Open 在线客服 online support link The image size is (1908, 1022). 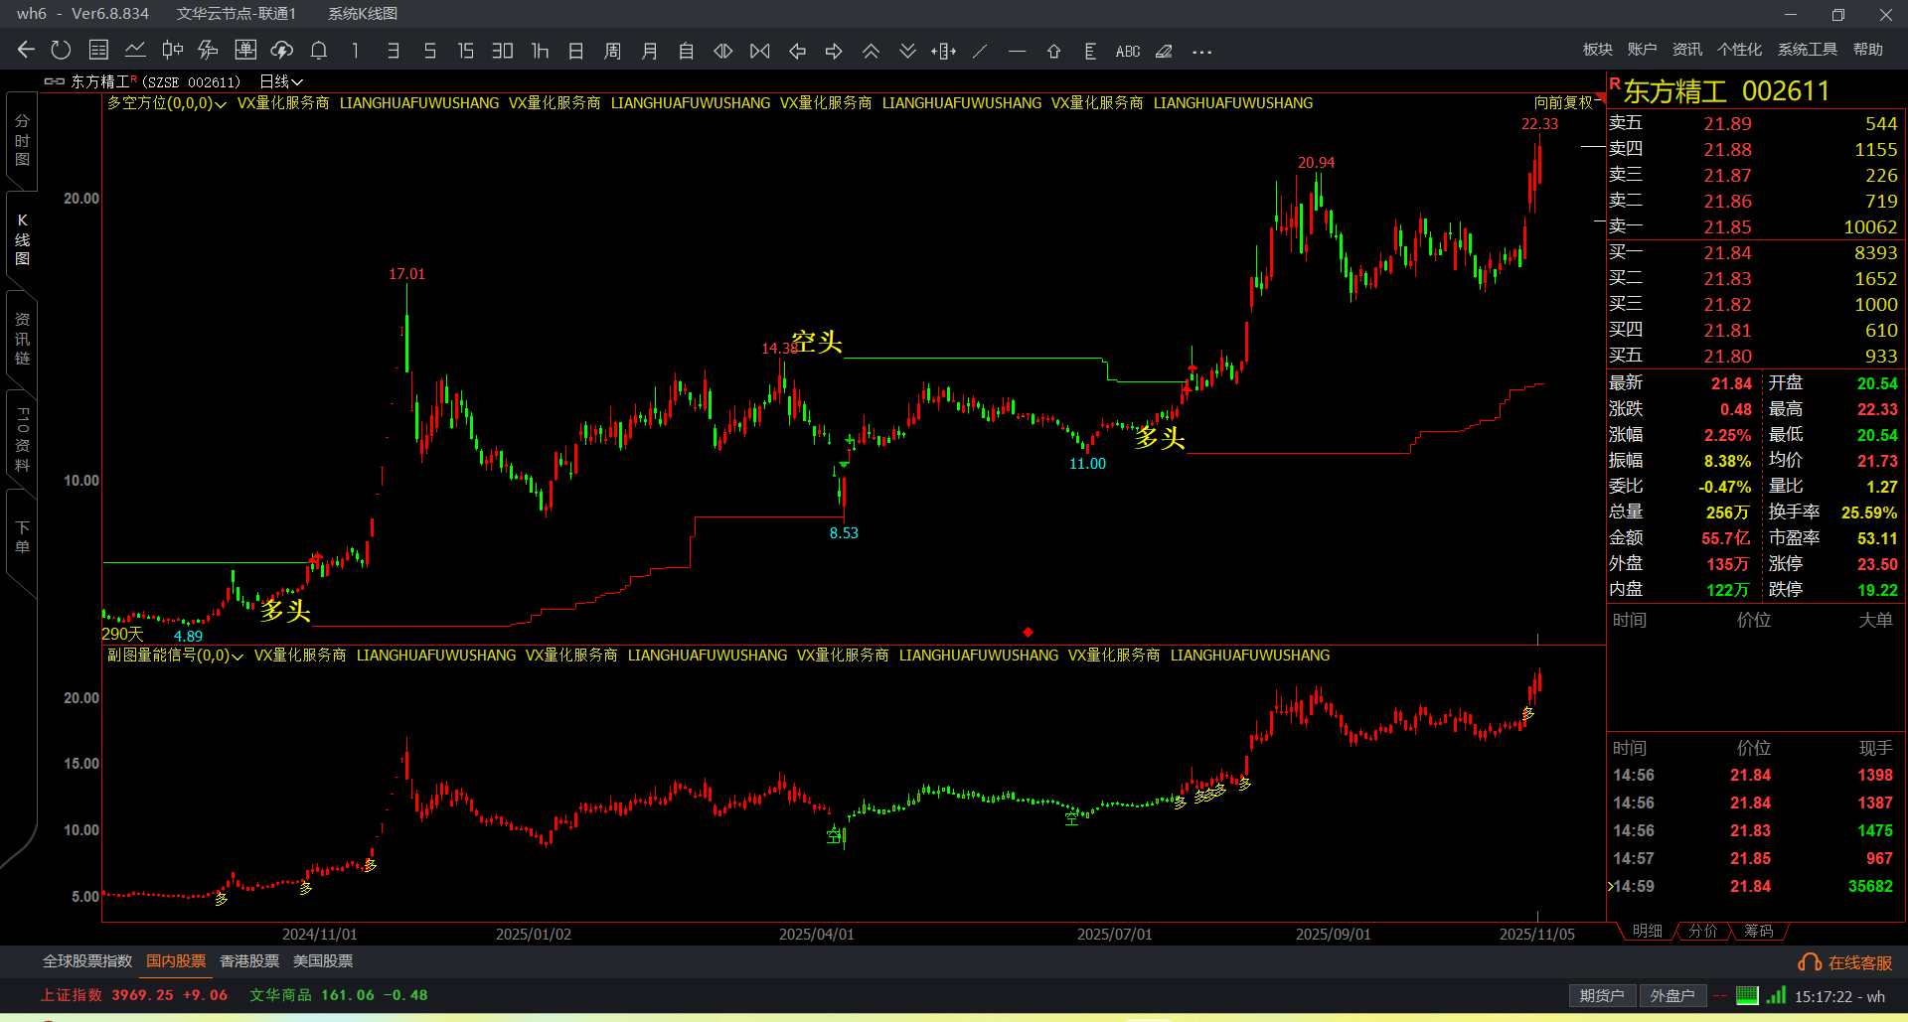1845,962
